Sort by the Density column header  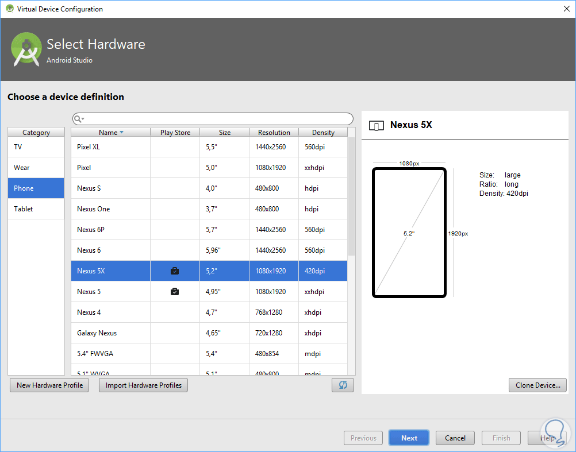click(x=323, y=133)
